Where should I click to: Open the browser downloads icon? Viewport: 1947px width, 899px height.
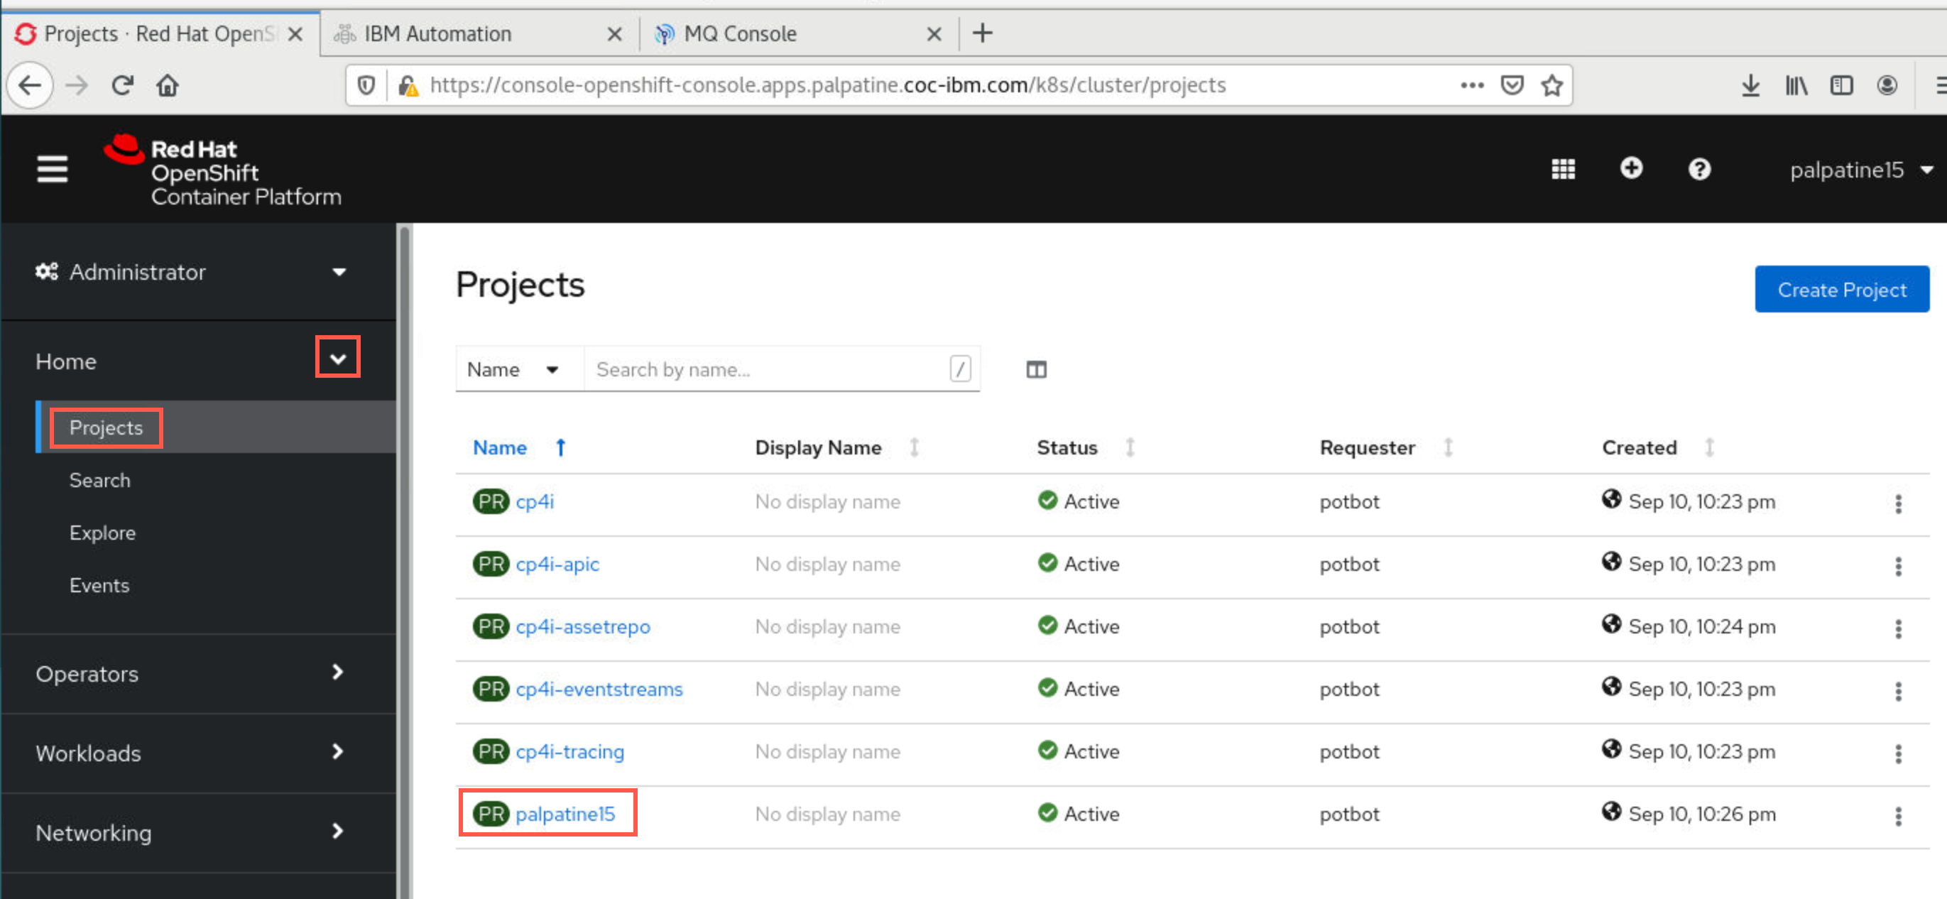1750,85
